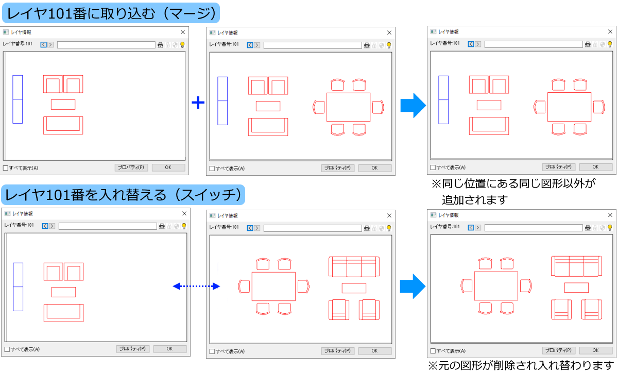Go to next layer in bottom-right dialog

478,227
